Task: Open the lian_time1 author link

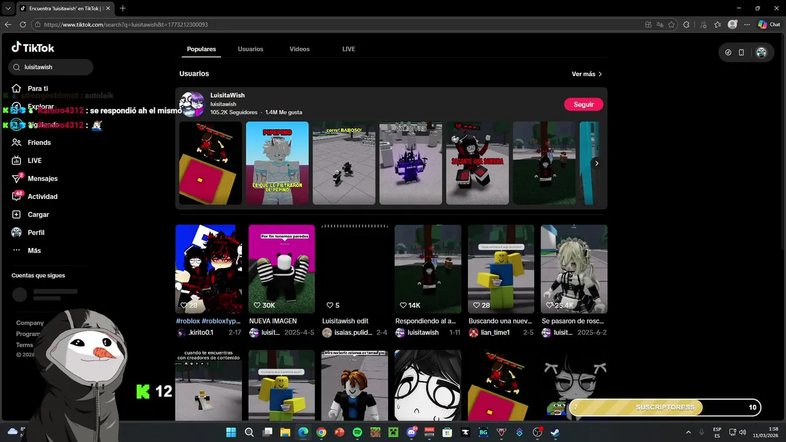Action: tap(495, 333)
